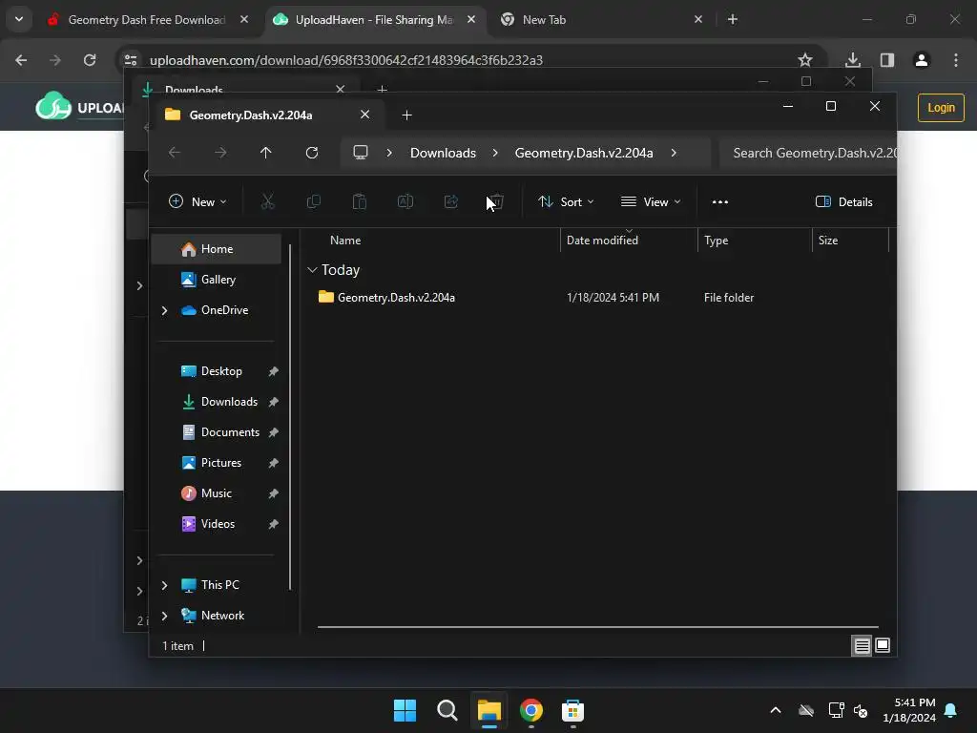
Task: Select the UploadHaven Chrome tab
Action: coord(374,20)
